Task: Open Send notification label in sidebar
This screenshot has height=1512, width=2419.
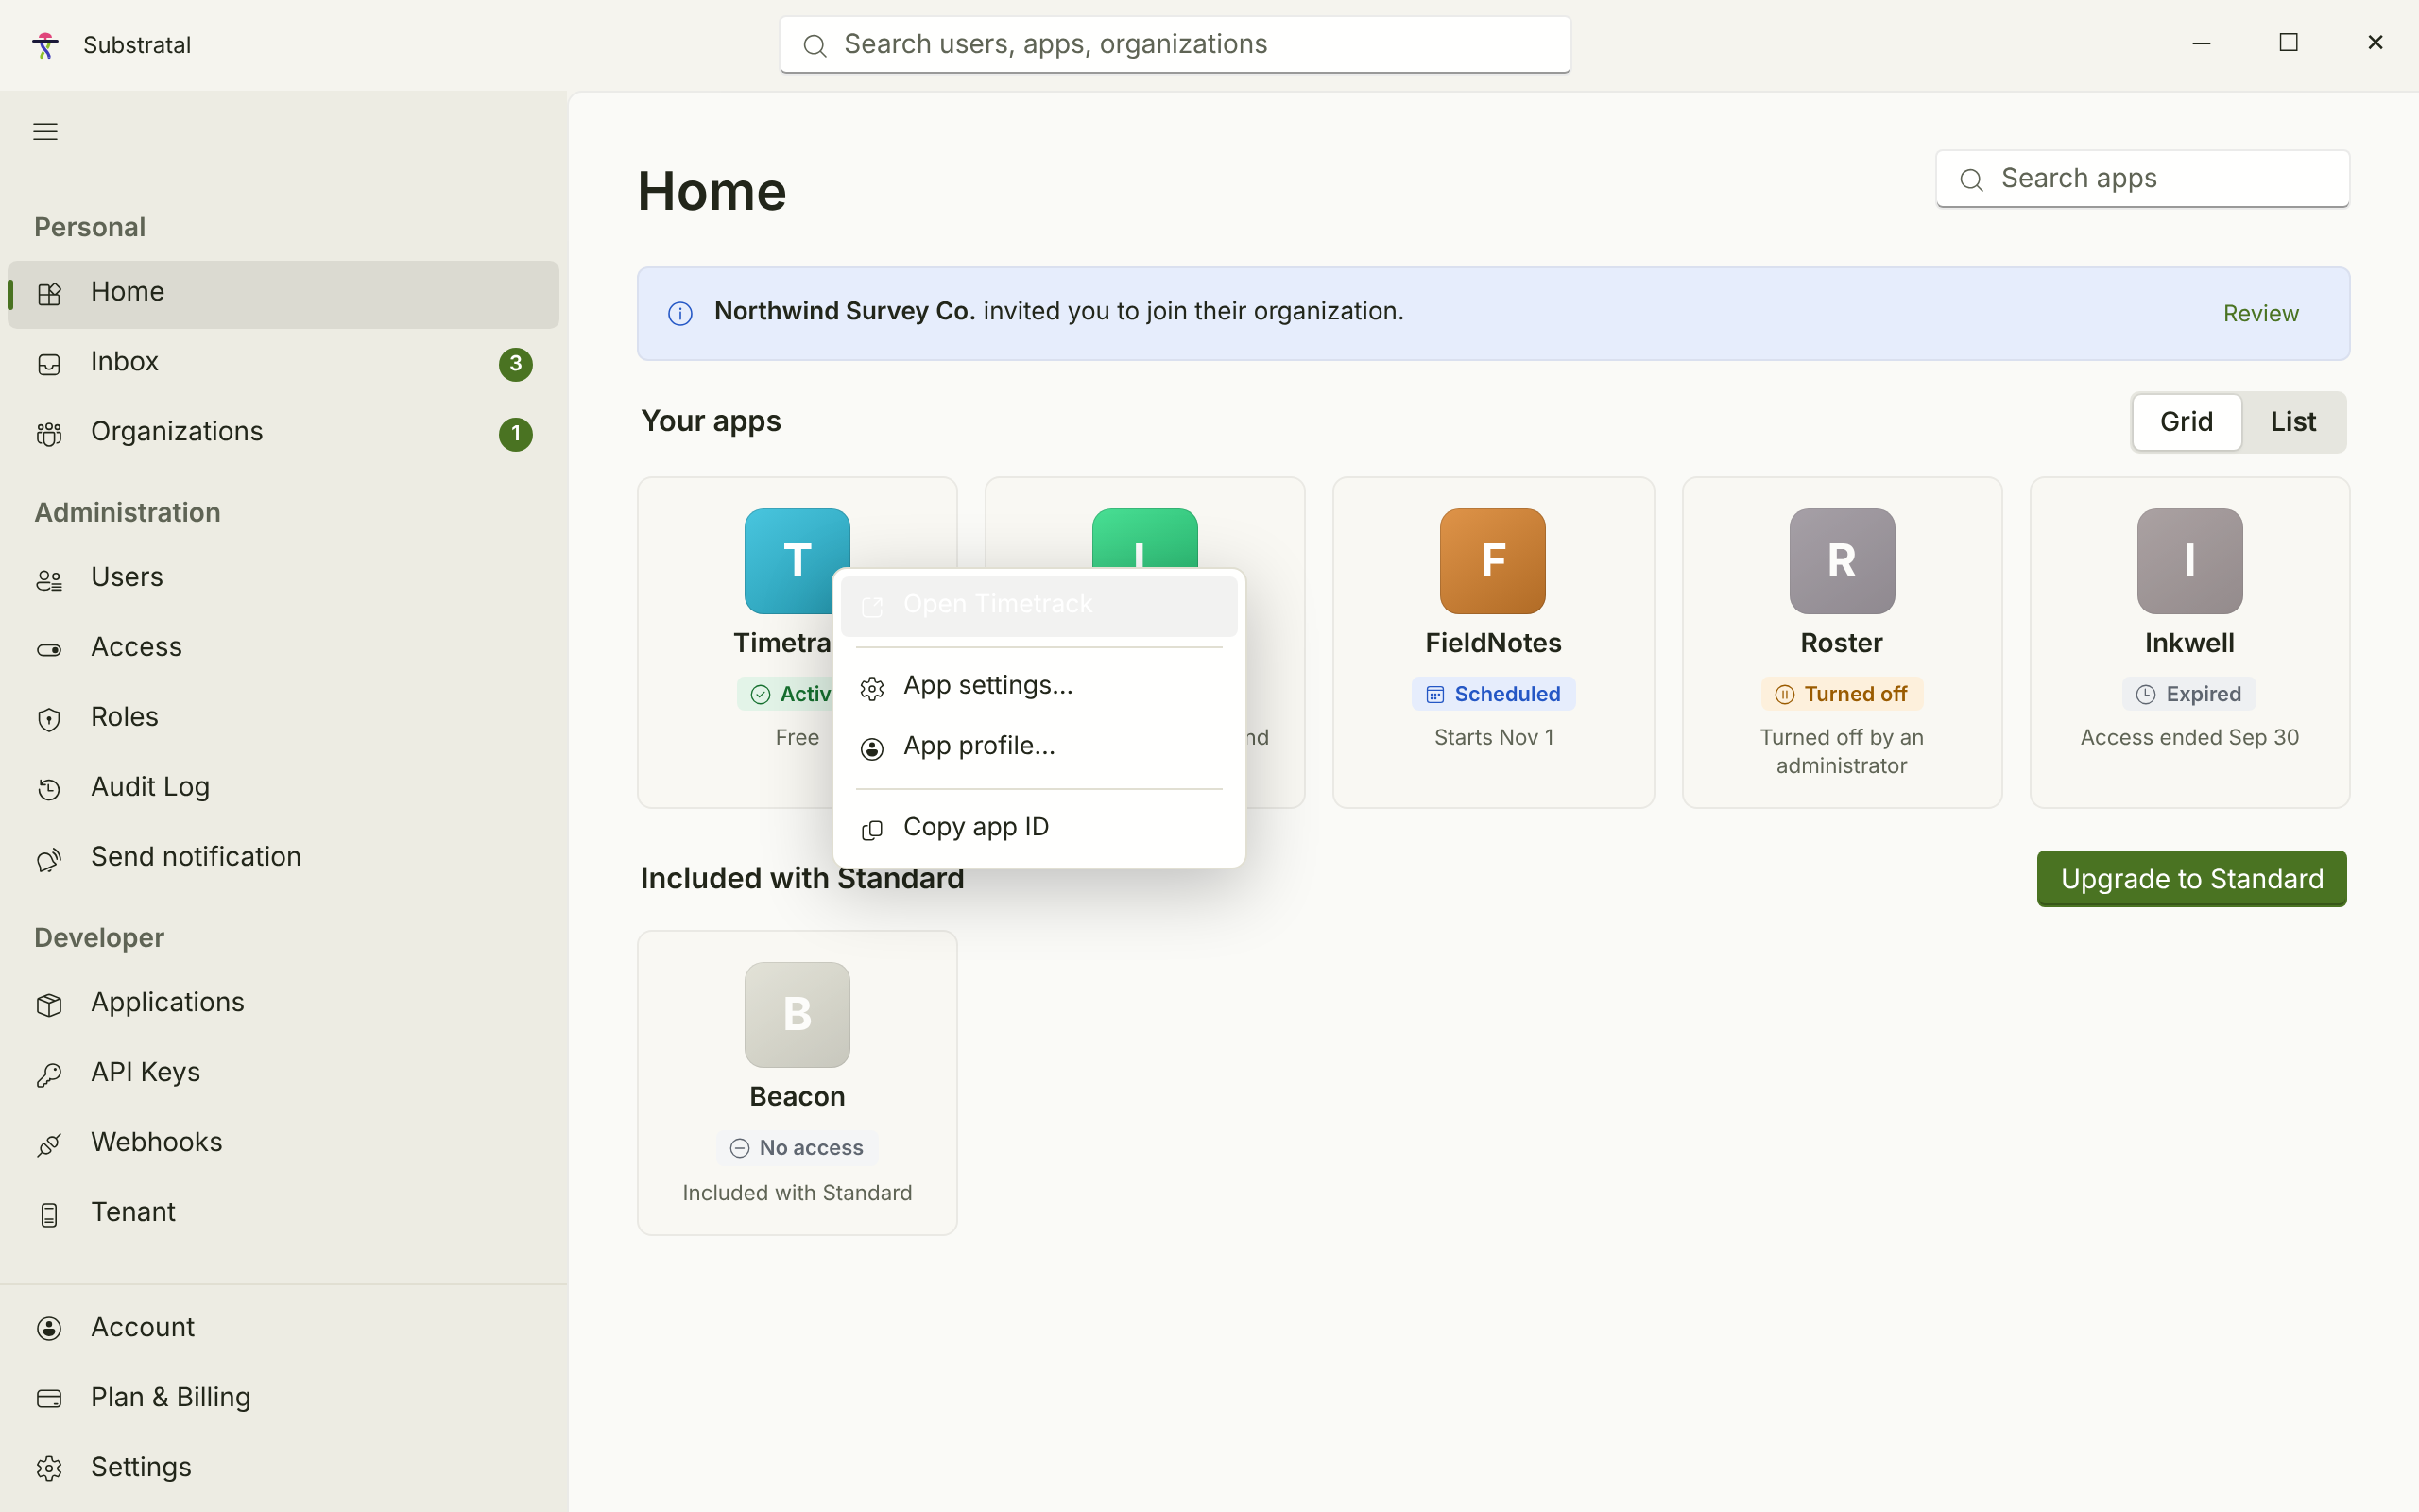Action: coord(196,858)
